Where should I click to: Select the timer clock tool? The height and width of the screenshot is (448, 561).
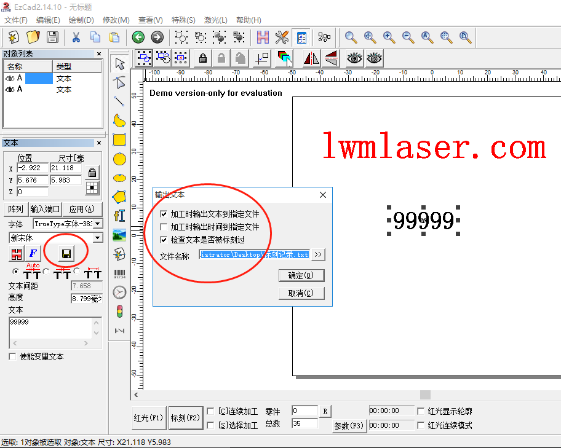119,292
